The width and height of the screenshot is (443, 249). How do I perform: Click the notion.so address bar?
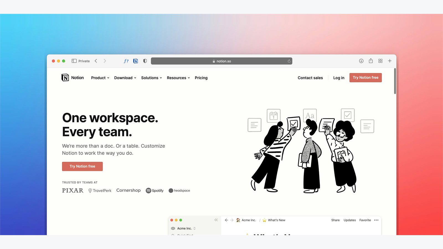221,61
